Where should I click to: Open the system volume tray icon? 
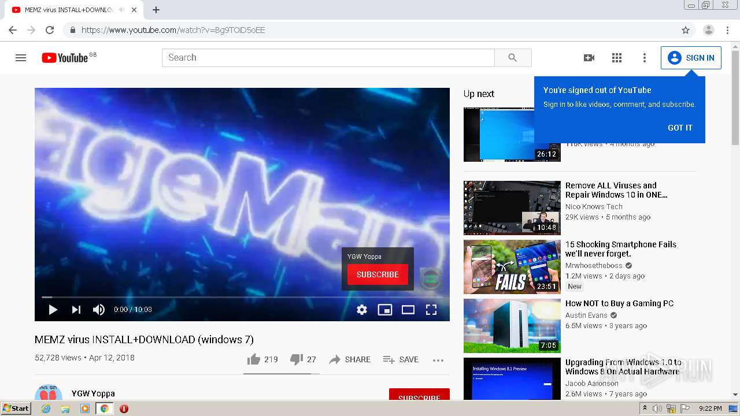tap(657, 408)
